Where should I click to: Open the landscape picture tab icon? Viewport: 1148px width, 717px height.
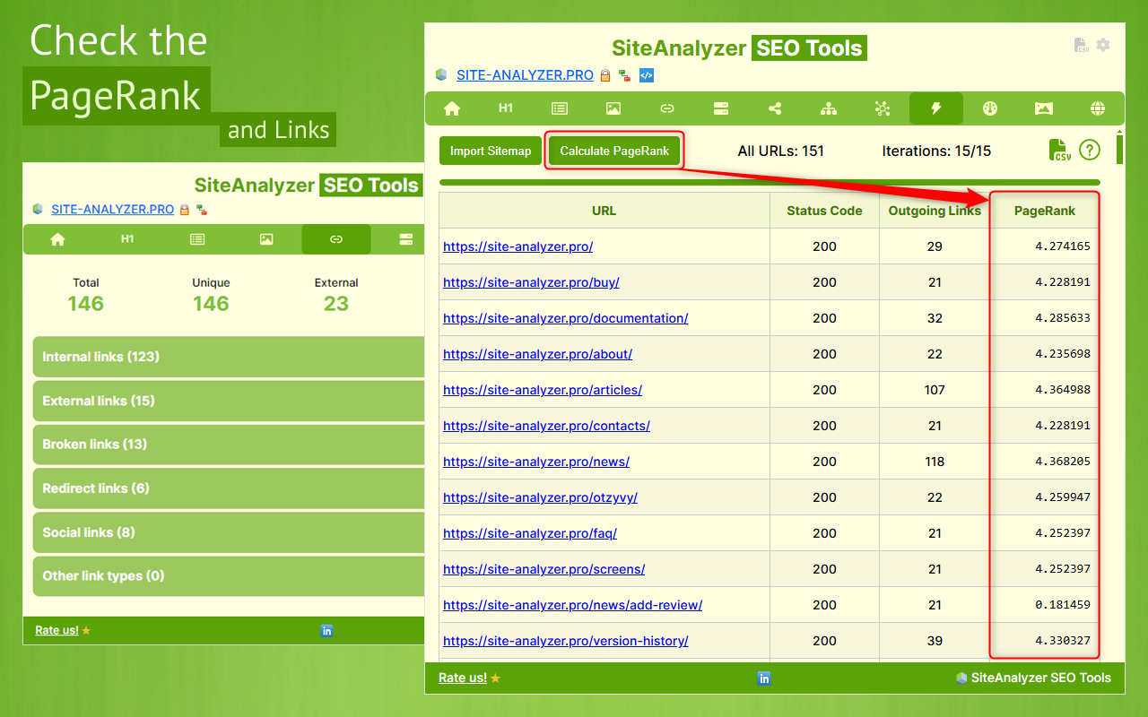coord(1044,108)
